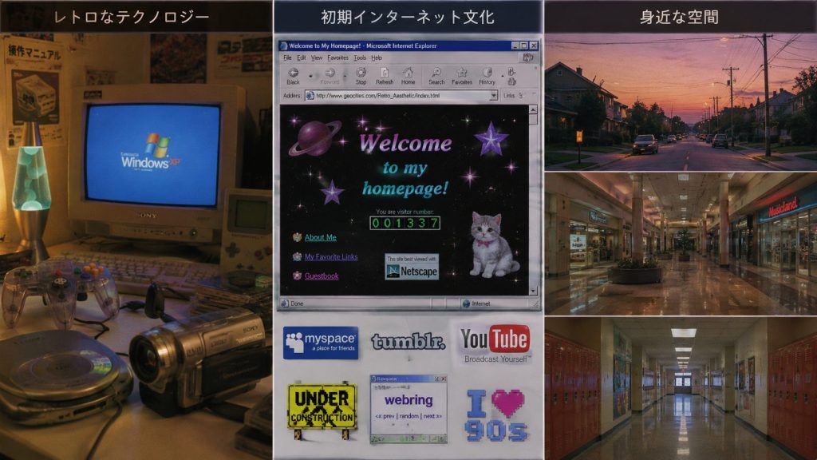This screenshot has height=460, width=817.
Task: Click the webring widget random link
Action: [x=409, y=416]
